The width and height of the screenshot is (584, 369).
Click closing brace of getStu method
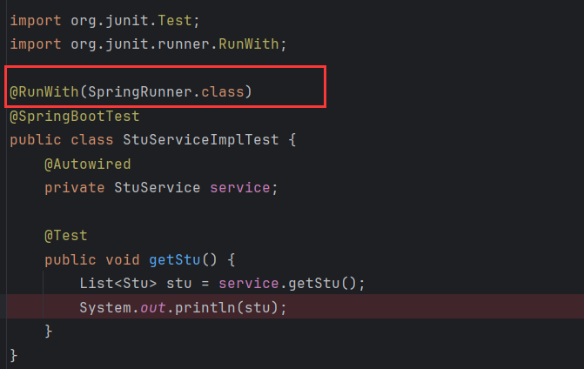[x=49, y=331]
